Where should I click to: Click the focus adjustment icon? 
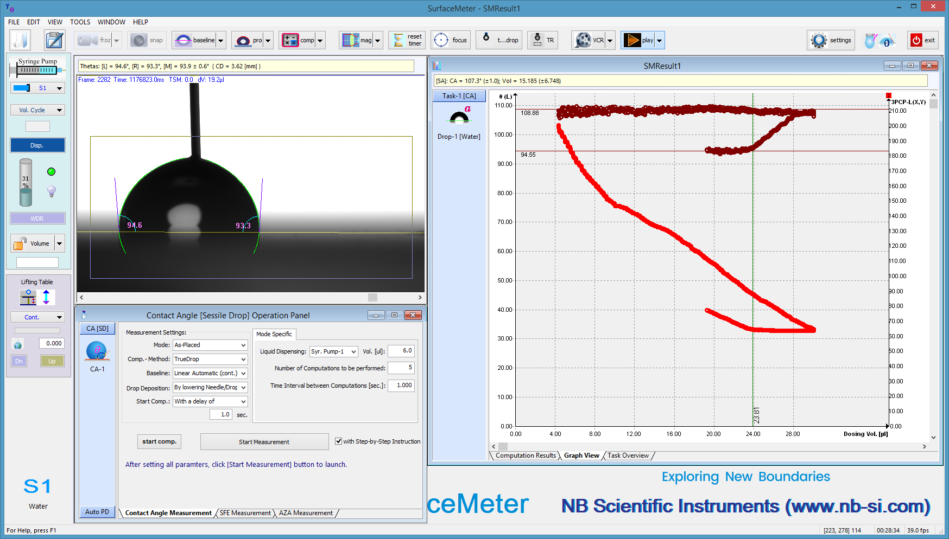click(450, 40)
